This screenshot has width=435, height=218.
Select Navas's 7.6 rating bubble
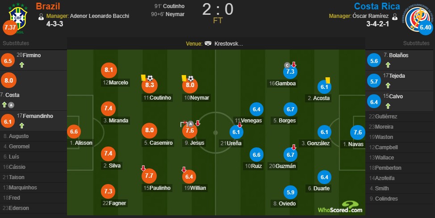tap(357, 132)
